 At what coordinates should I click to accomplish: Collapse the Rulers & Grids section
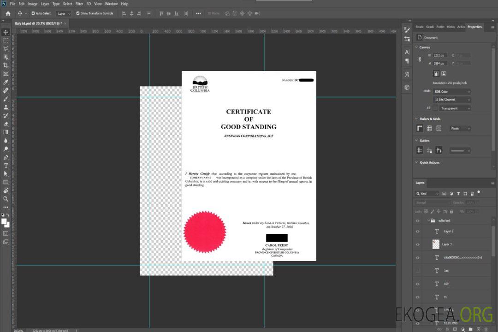click(417, 119)
